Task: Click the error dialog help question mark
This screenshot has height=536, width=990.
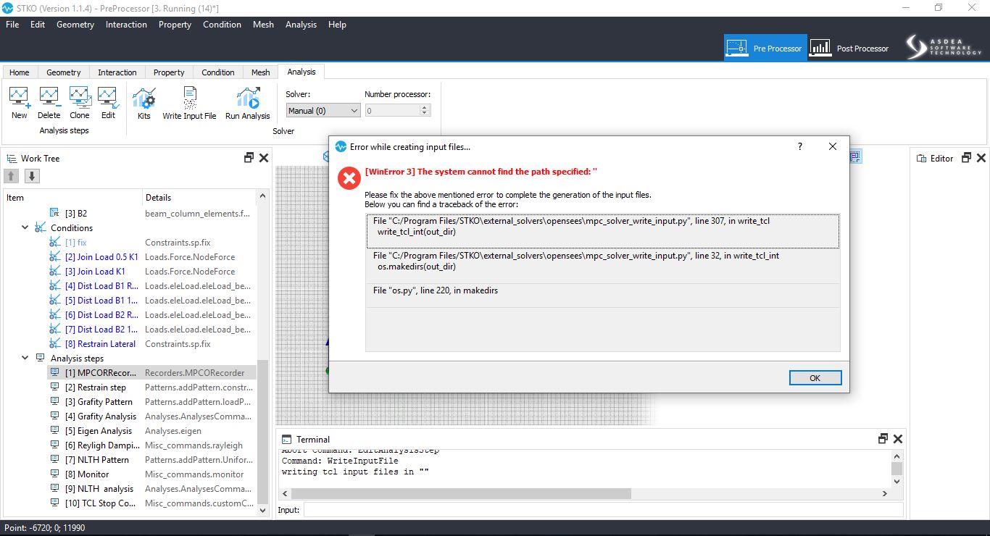Action: (x=800, y=146)
